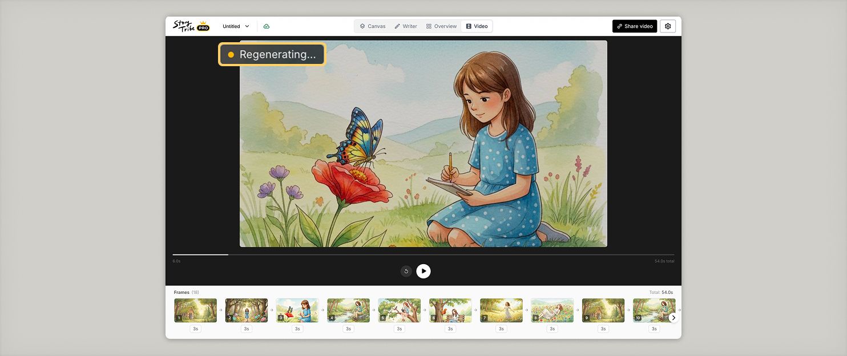Select frame 5 thumbnail in the Frames strip

pos(399,310)
